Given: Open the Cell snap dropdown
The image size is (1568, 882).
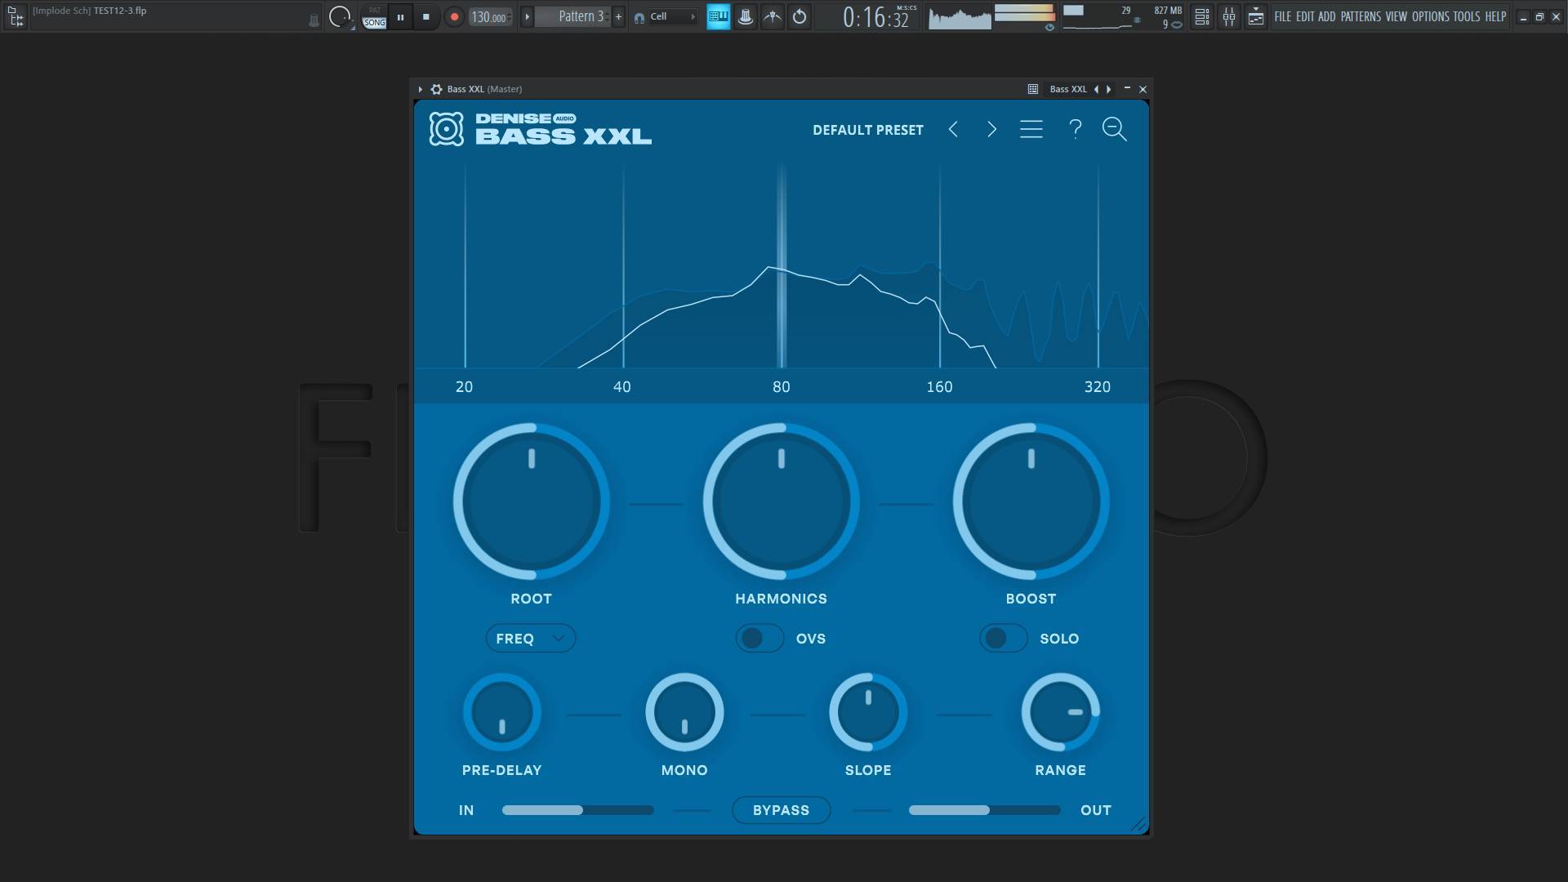Looking at the screenshot, I should coord(672,16).
